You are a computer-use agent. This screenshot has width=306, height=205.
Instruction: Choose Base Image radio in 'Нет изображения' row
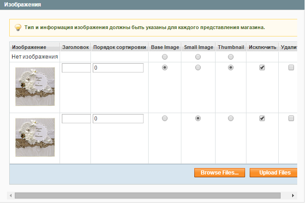(x=165, y=57)
